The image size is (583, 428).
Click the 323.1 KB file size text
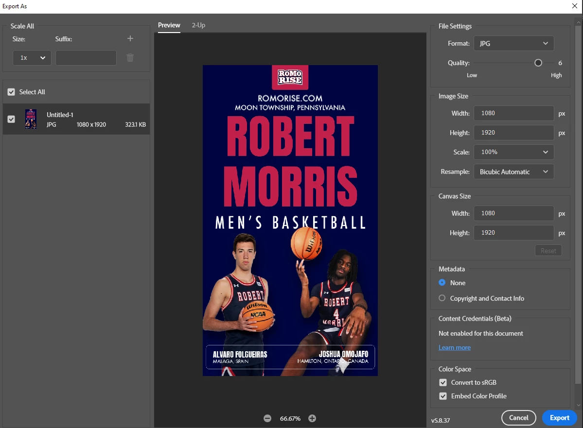(x=135, y=124)
